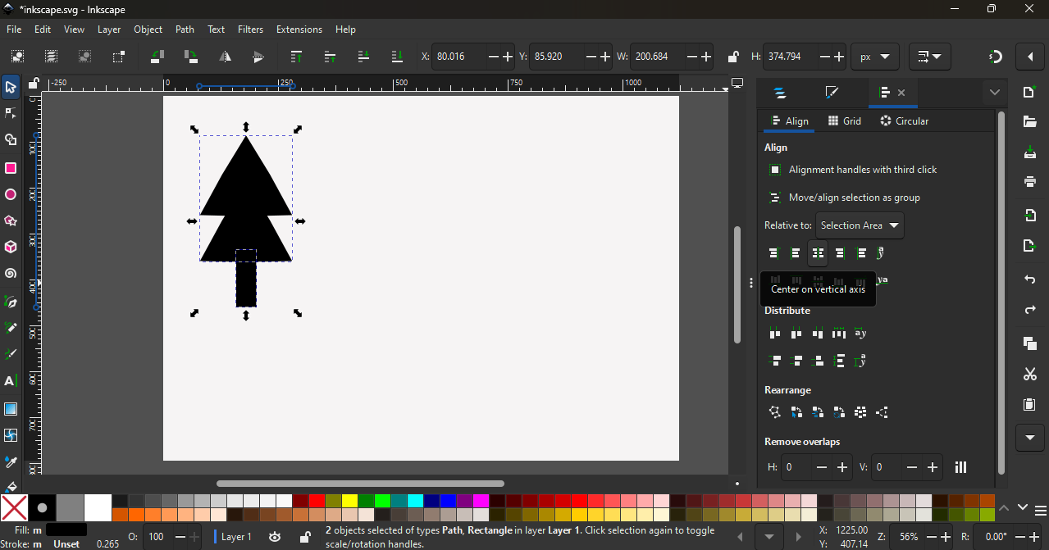Pick the red color swatch
This screenshot has width=1049, height=550.
[317, 501]
